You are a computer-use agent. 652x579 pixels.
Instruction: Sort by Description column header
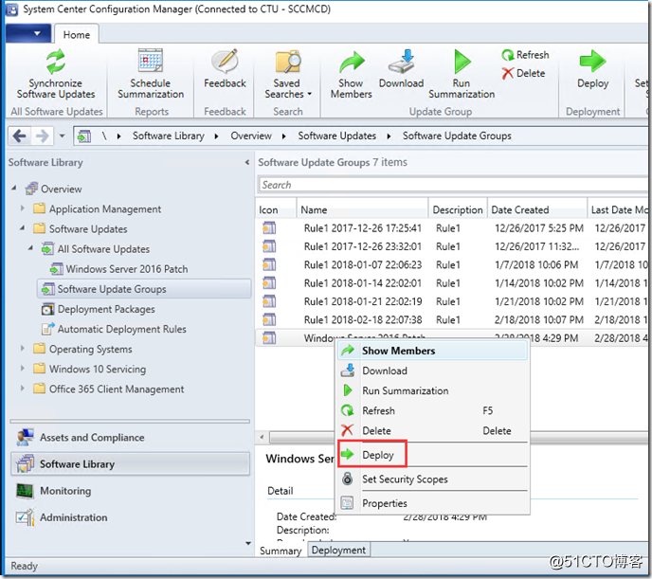pos(458,210)
